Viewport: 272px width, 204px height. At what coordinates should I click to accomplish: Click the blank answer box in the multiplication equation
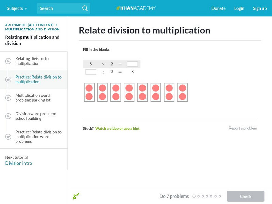pos(132,64)
